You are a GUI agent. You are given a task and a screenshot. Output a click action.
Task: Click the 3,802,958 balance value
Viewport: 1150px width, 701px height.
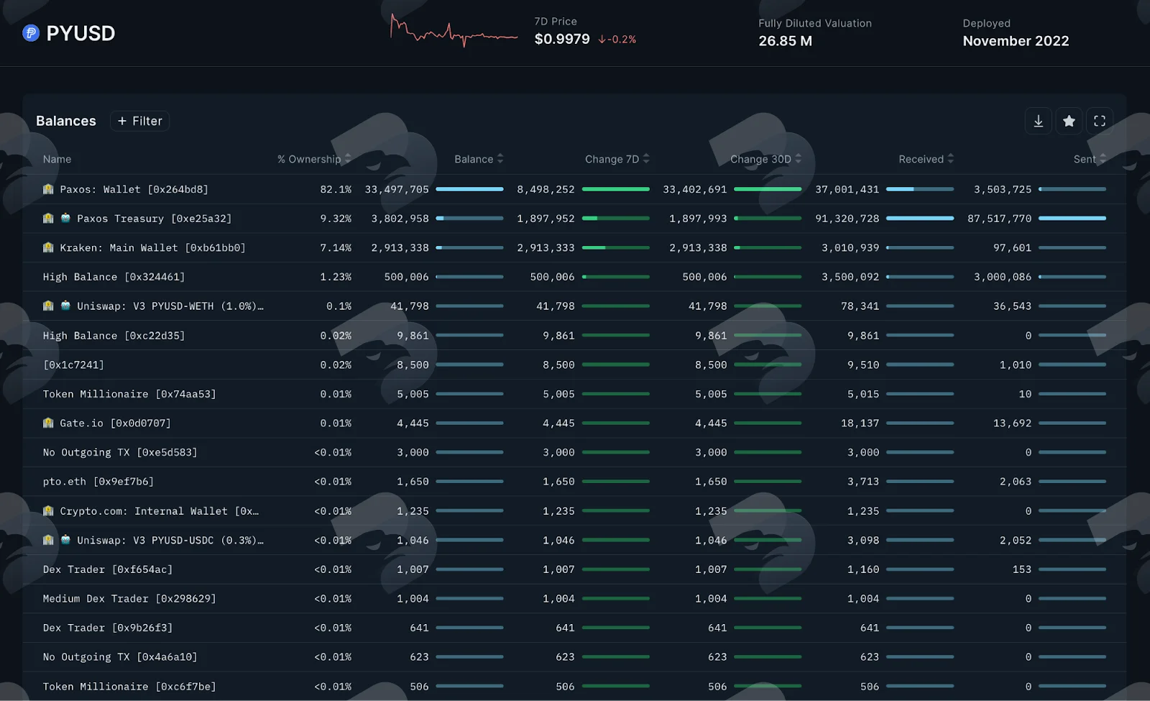pos(400,219)
